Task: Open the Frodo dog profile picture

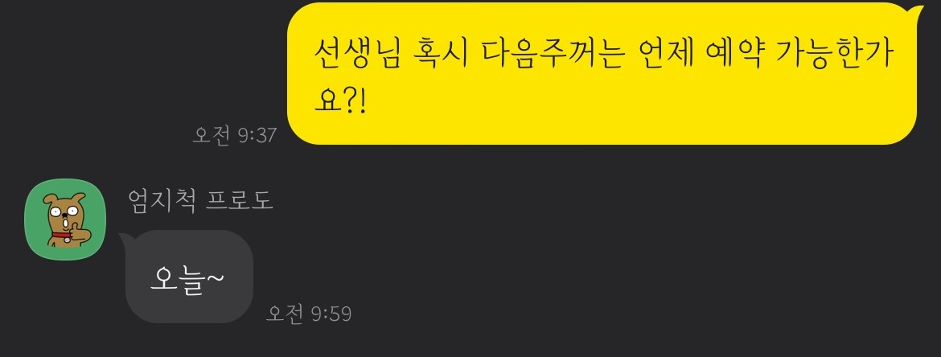Action: click(65, 219)
